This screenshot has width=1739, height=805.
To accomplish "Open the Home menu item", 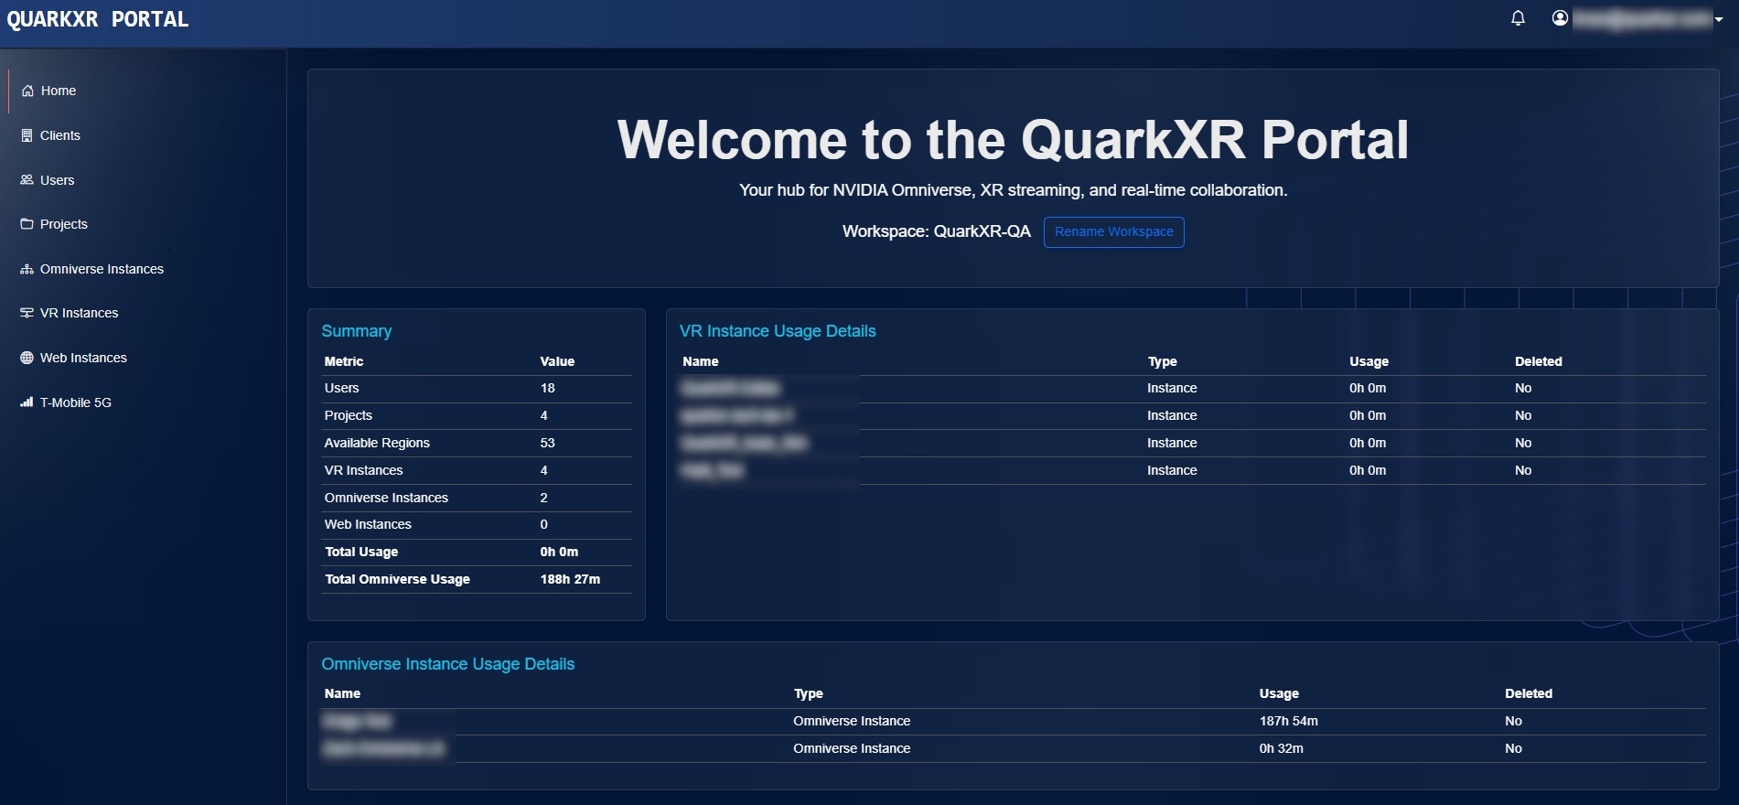I will 59,91.
